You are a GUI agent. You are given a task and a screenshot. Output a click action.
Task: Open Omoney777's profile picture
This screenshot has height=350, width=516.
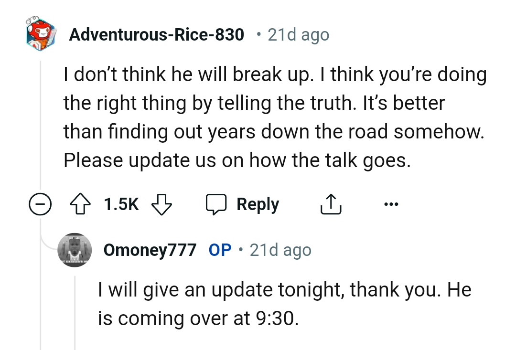point(74,250)
